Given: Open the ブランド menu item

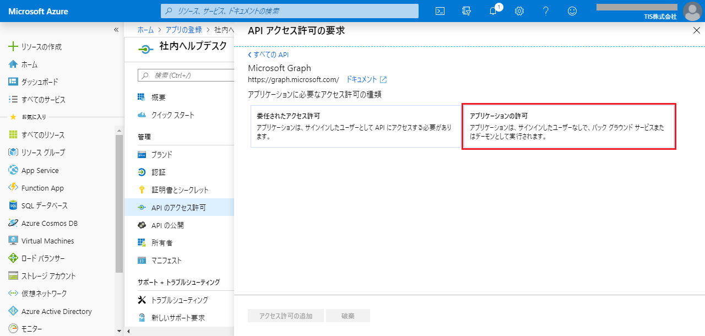Looking at the screenshot, I should click(x=180, y=155).
